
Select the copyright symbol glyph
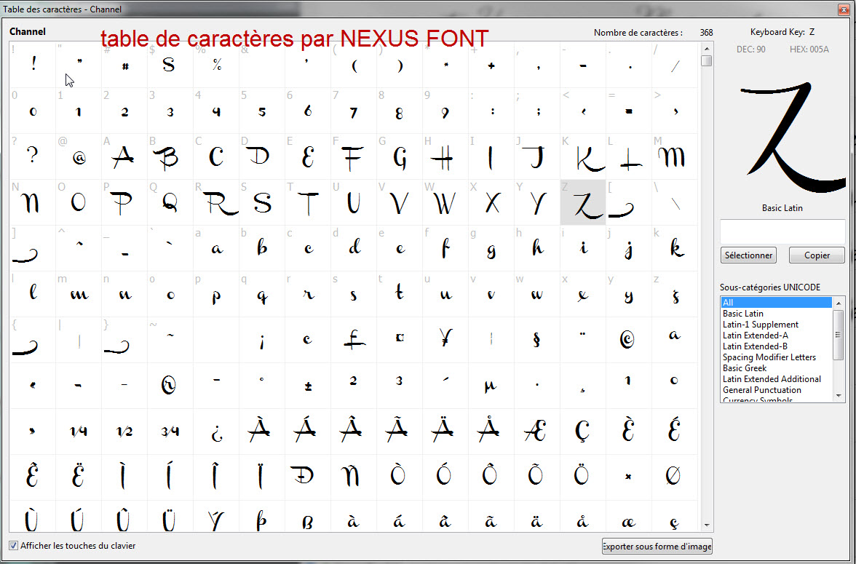tap(628, 339)
